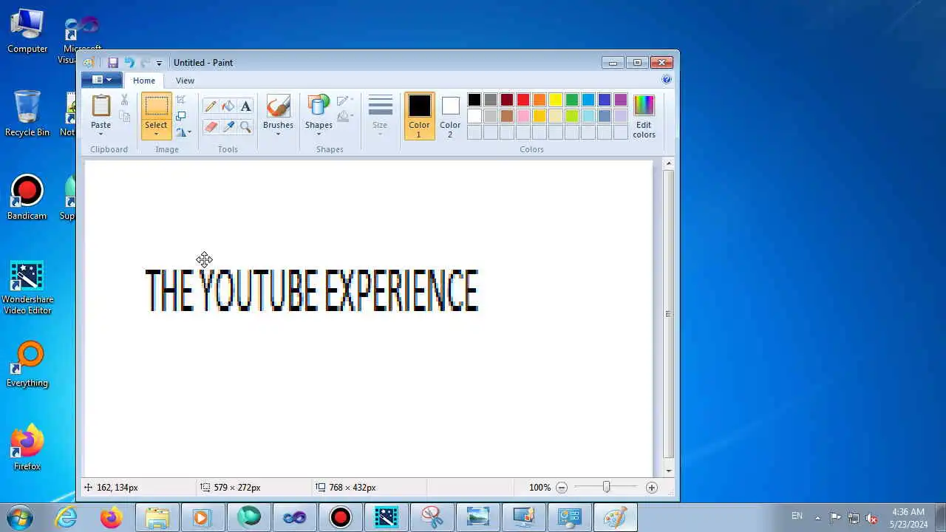Open the shape Fill dropdown
The height and width of the screenshot is (532, 946).
tap(345, 117)
